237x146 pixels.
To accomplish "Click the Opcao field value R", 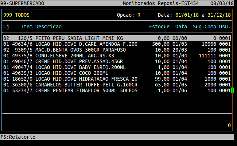I will [x=139, y=15].
